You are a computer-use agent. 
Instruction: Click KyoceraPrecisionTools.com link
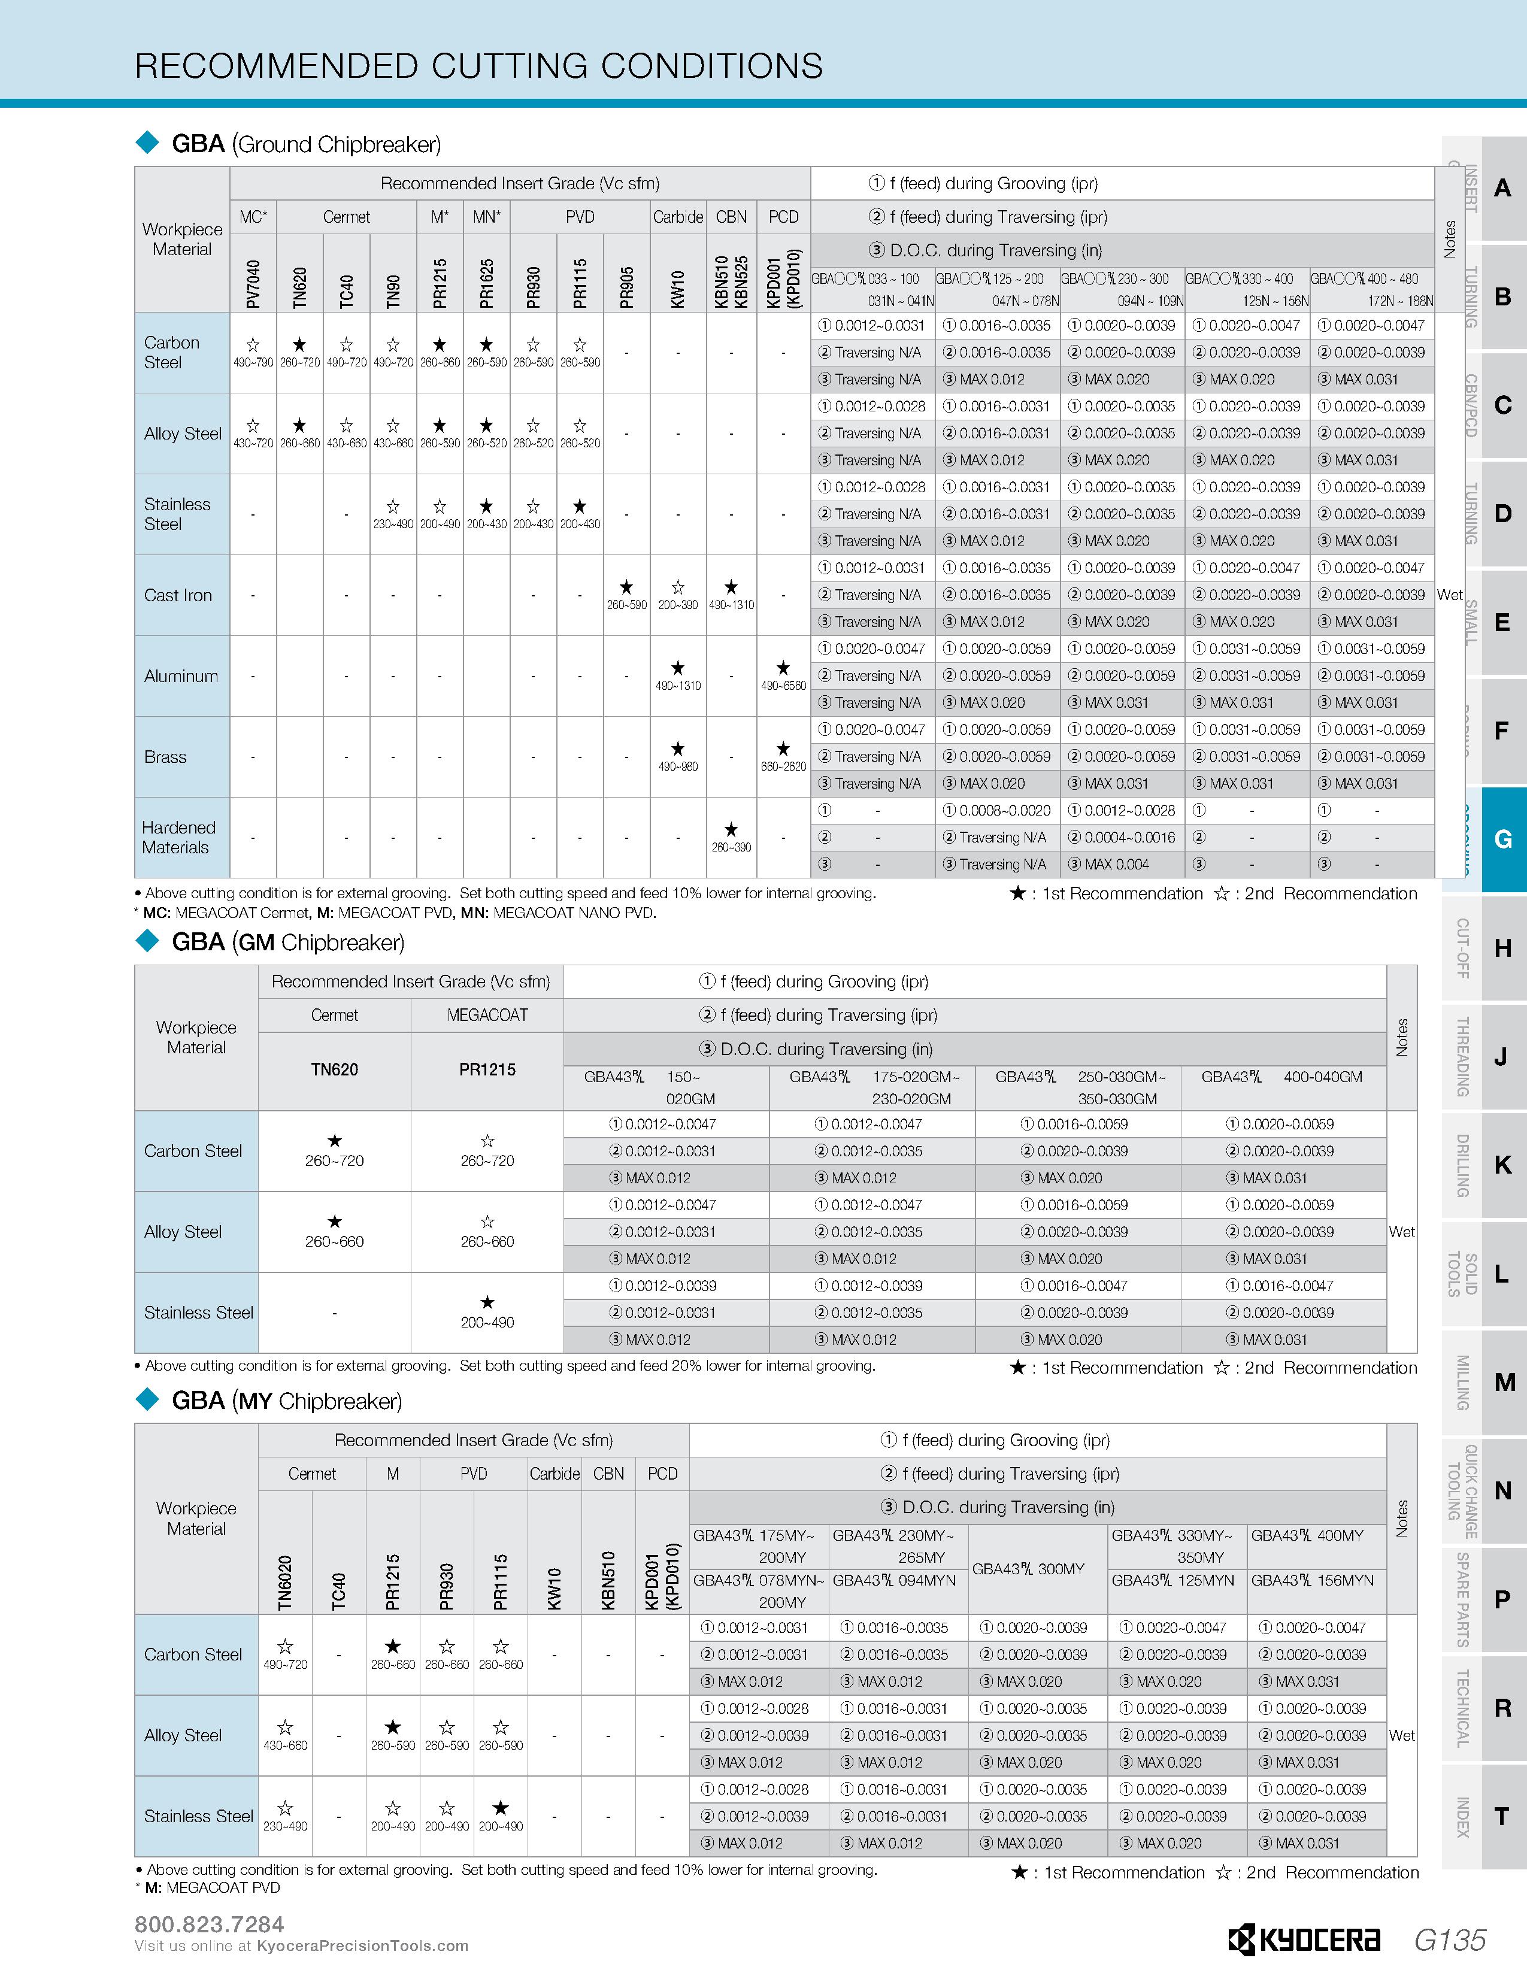click(363, 1946)
